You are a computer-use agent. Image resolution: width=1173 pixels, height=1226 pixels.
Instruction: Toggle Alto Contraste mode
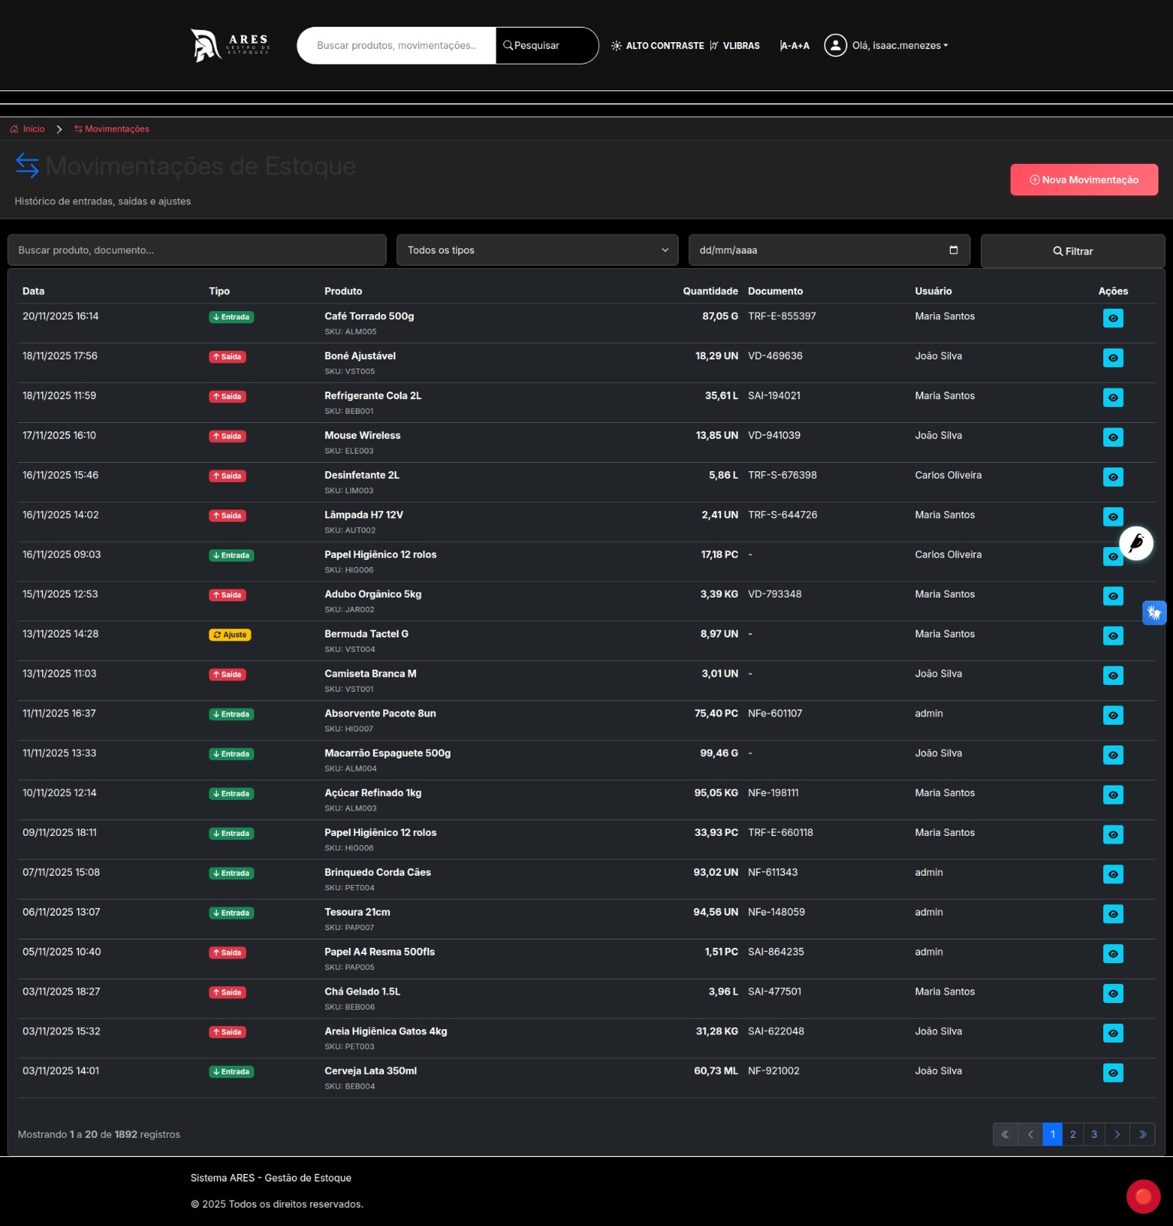(x=657, y=45)
